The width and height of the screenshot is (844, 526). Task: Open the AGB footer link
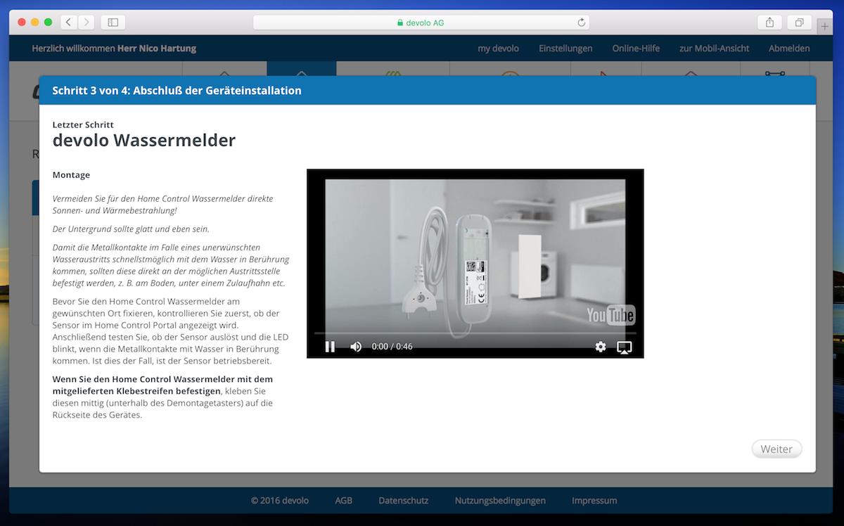tap(343, 501)
